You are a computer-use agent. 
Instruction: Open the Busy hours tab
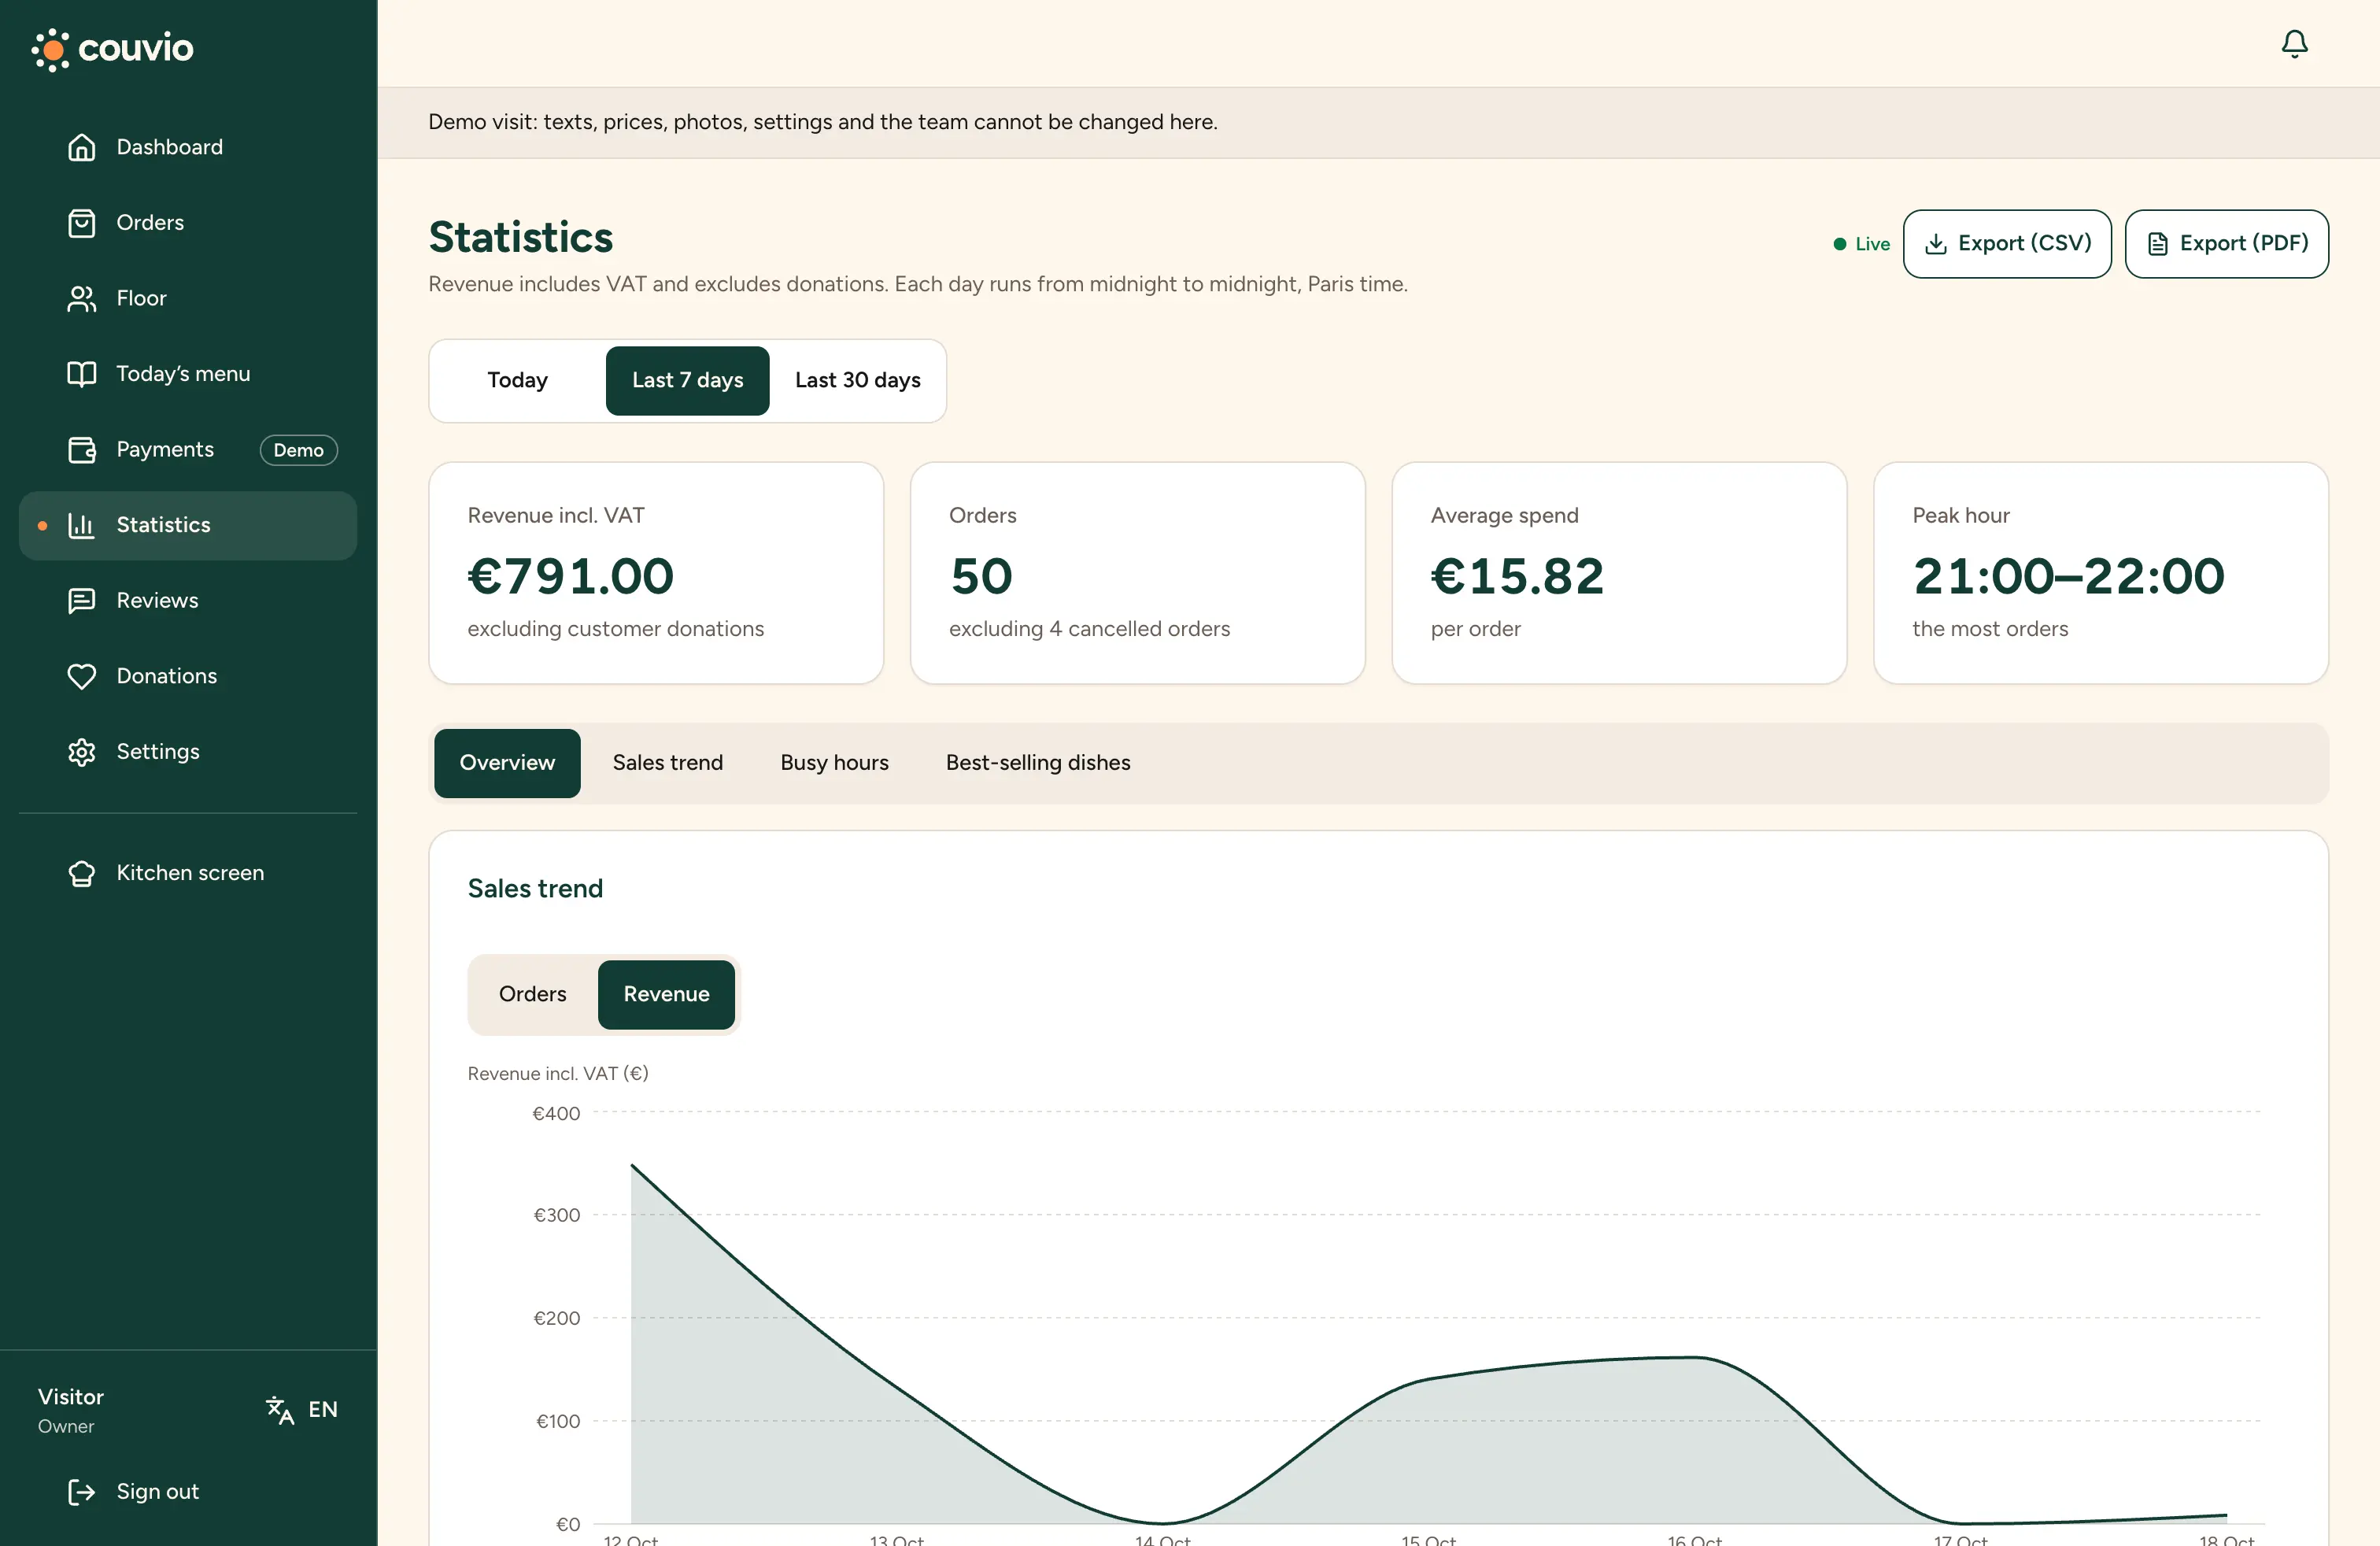coord(834,763)
